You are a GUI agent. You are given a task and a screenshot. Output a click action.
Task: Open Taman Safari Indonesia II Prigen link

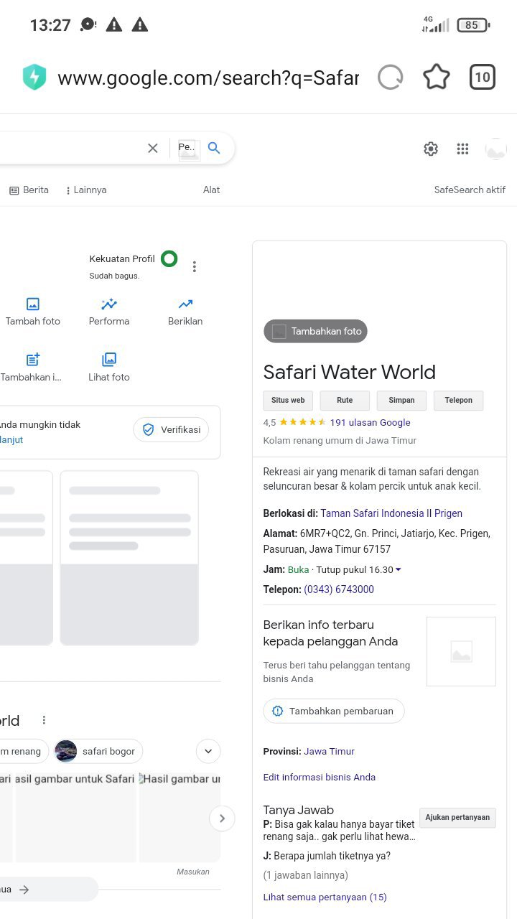391,513
